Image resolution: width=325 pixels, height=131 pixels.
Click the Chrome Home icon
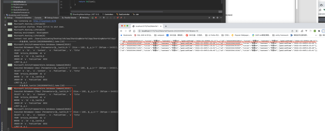click(x=134, y=31)
